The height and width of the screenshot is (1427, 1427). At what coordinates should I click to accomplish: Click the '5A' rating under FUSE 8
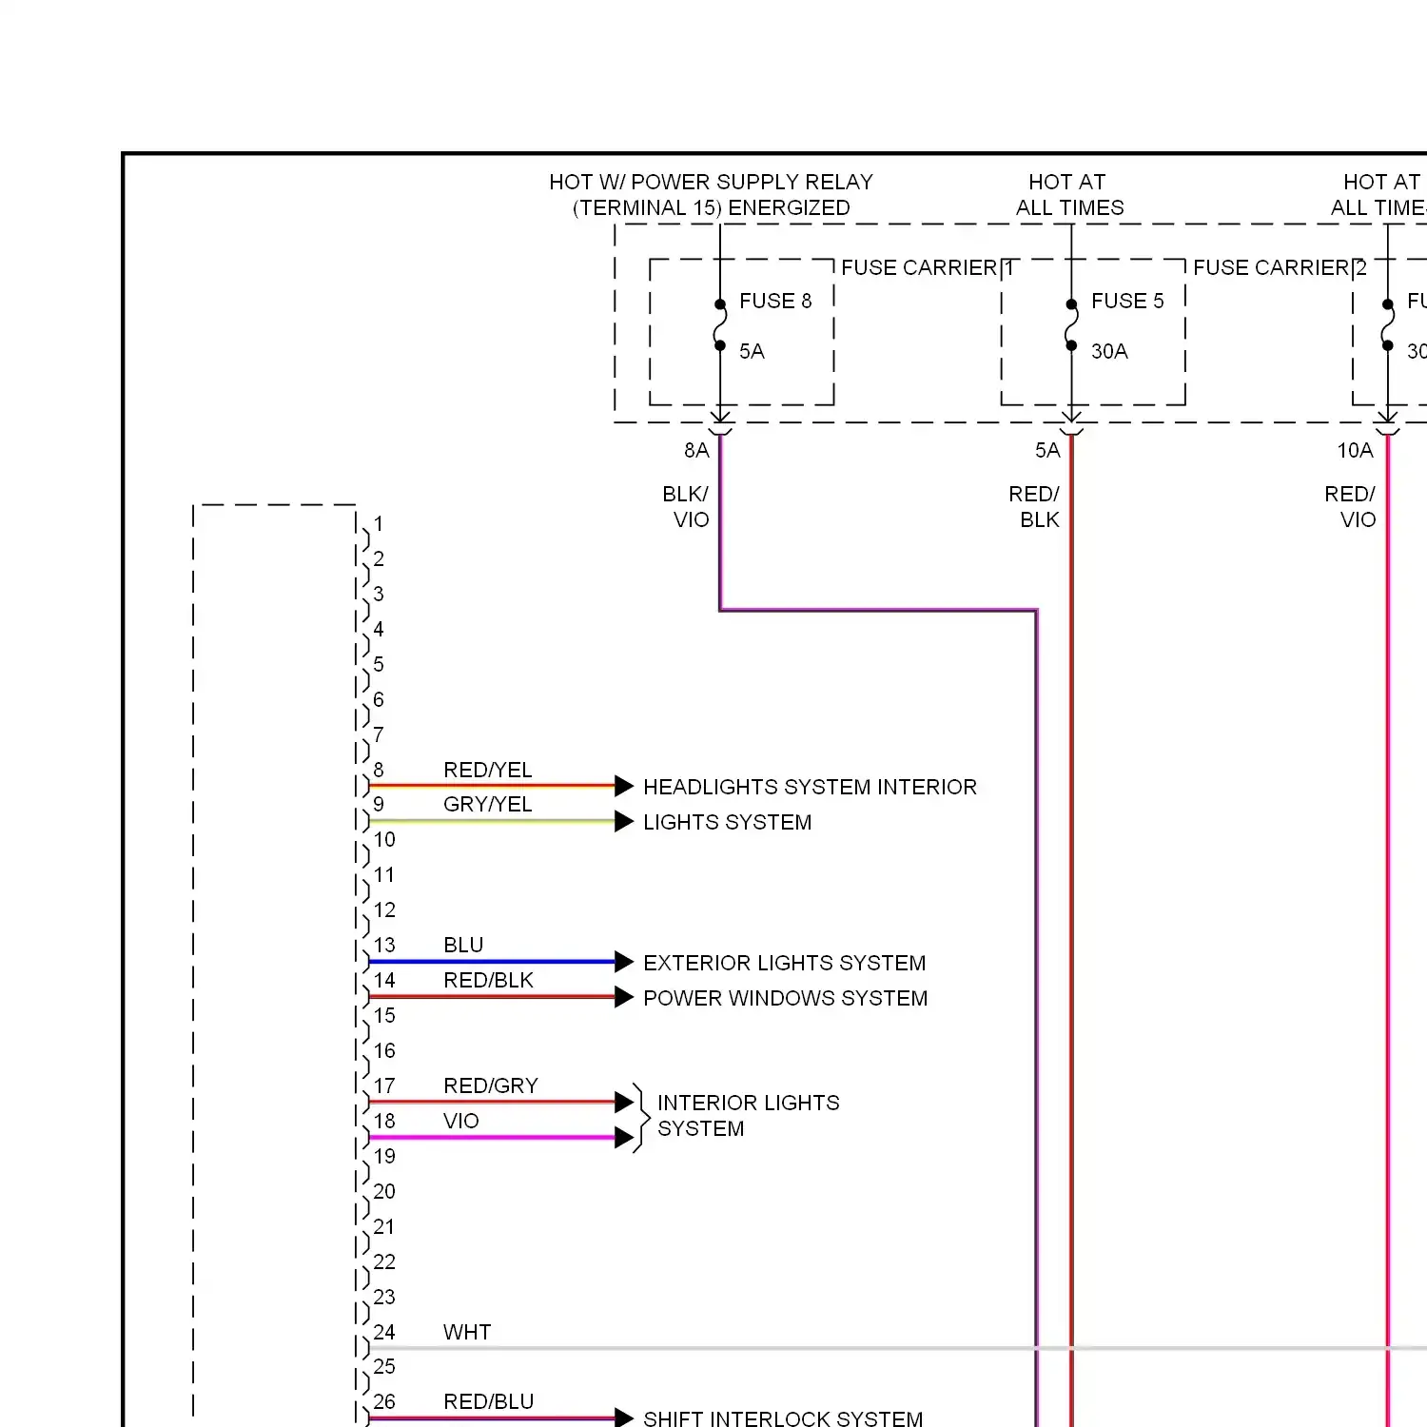coord(752,351)
